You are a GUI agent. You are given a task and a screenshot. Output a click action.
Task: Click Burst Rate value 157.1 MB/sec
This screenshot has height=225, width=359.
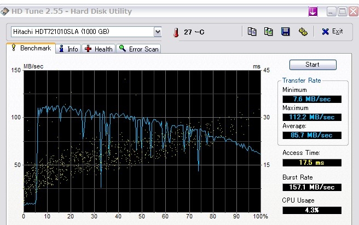[312, 187]
